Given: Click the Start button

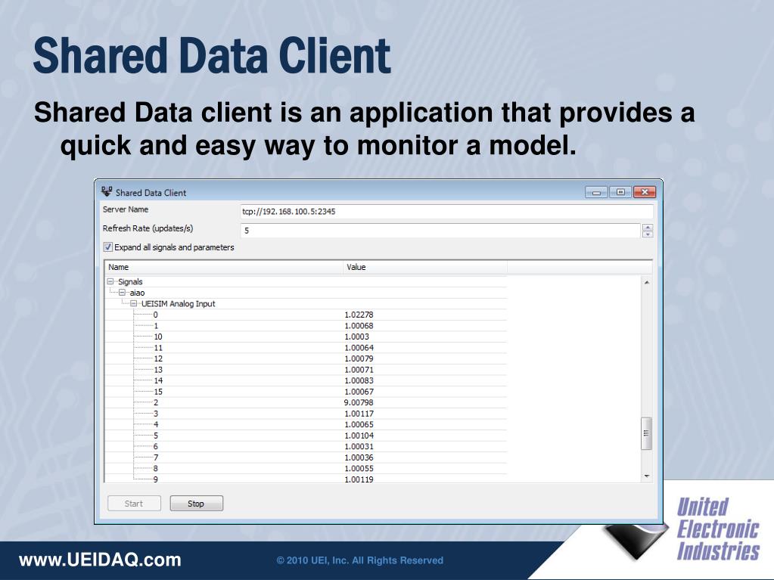Looking at the screenshot, I should (x=134, y=504).
